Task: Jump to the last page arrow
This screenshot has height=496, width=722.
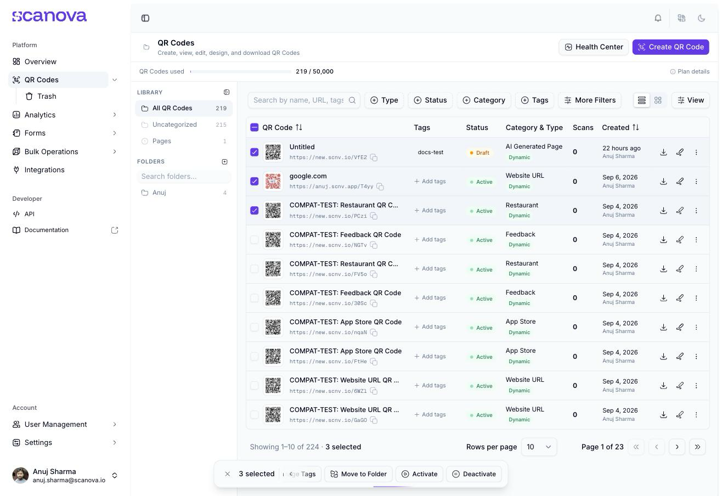Action: [697, 447]
